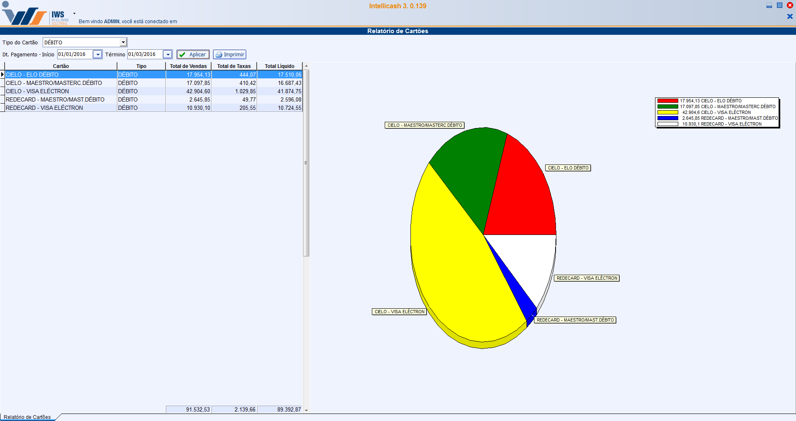Sort by the Cartão column header
The image size is (796, 421).
pyautogui.click(x=61, y=66)
